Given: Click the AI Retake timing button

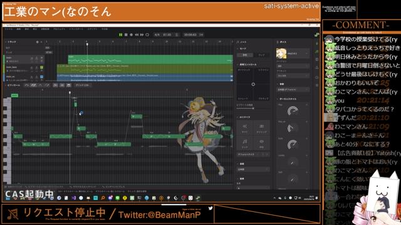Looking at the screenshot, I should pos(261,127).
